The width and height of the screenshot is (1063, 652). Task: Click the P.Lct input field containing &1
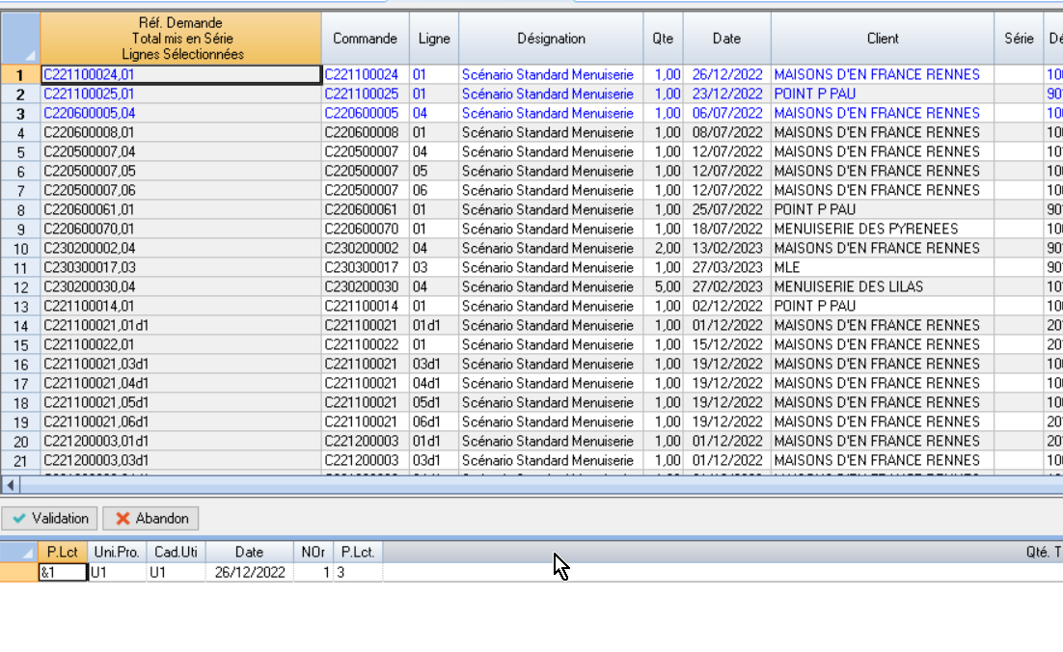pyautogui.click(x=62, y=572)
